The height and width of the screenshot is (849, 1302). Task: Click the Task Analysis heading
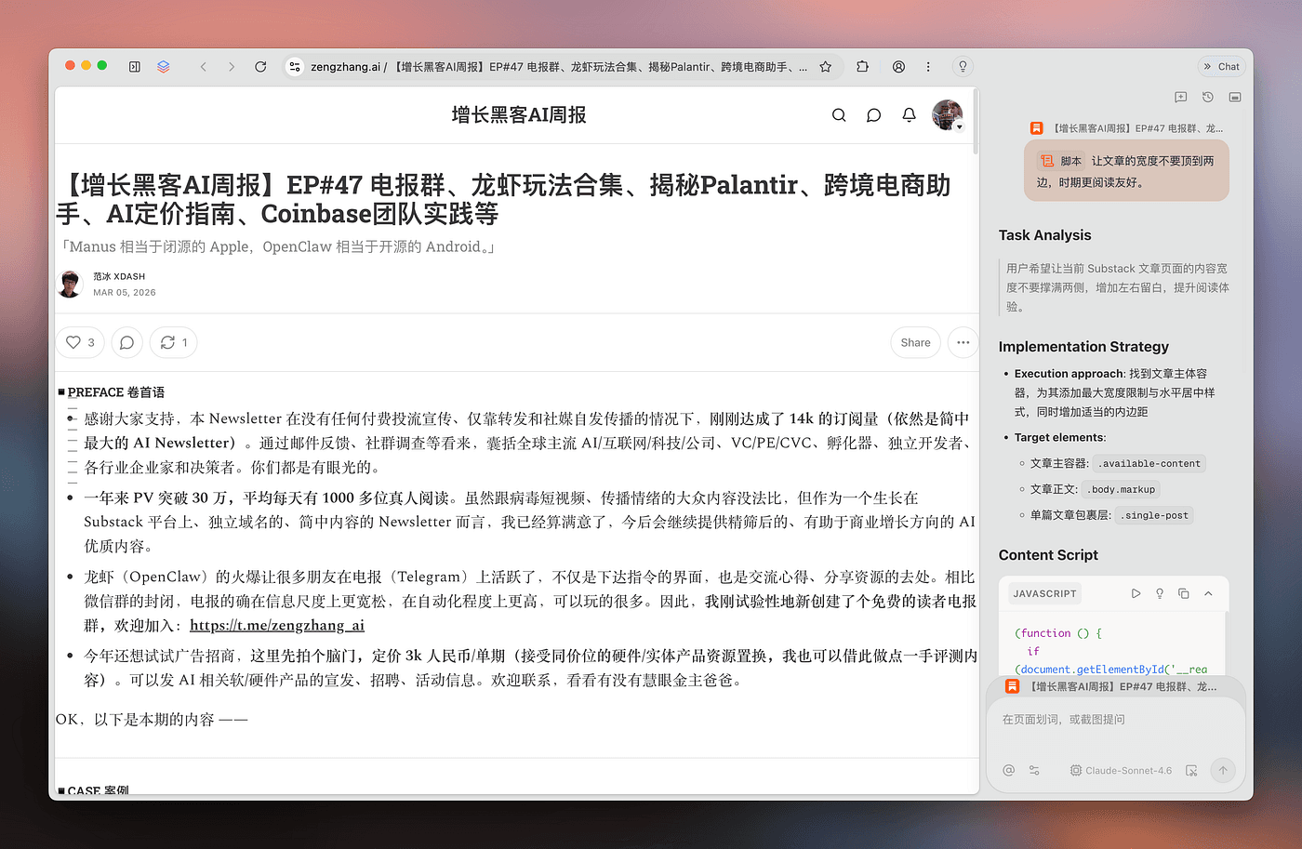click(x=1045, y=235)
